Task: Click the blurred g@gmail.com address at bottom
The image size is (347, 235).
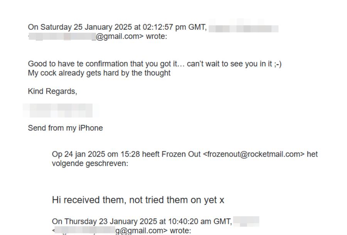Action: click(x=110, y=231)
